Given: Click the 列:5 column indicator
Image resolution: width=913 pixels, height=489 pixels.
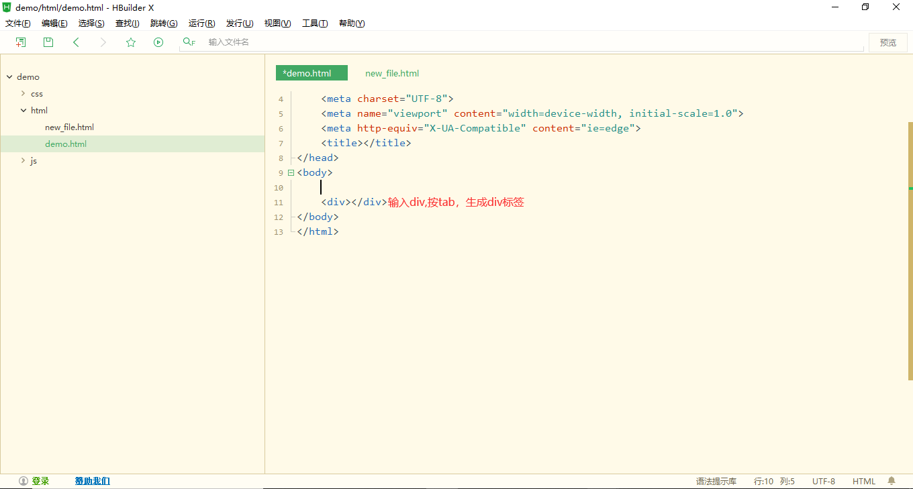Looking at the screenshot, I should pos(787,481).
